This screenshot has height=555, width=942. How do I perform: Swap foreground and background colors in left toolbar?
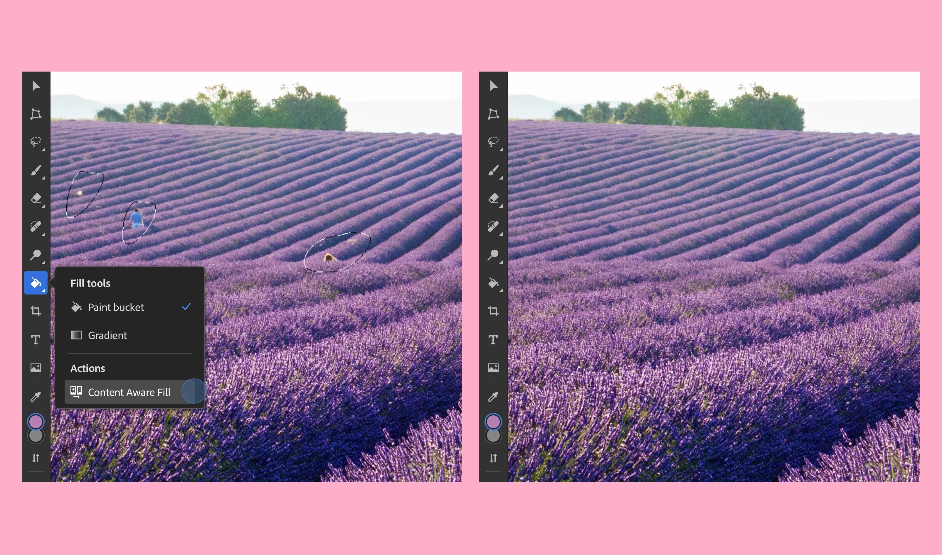click(x=36, y=458)
